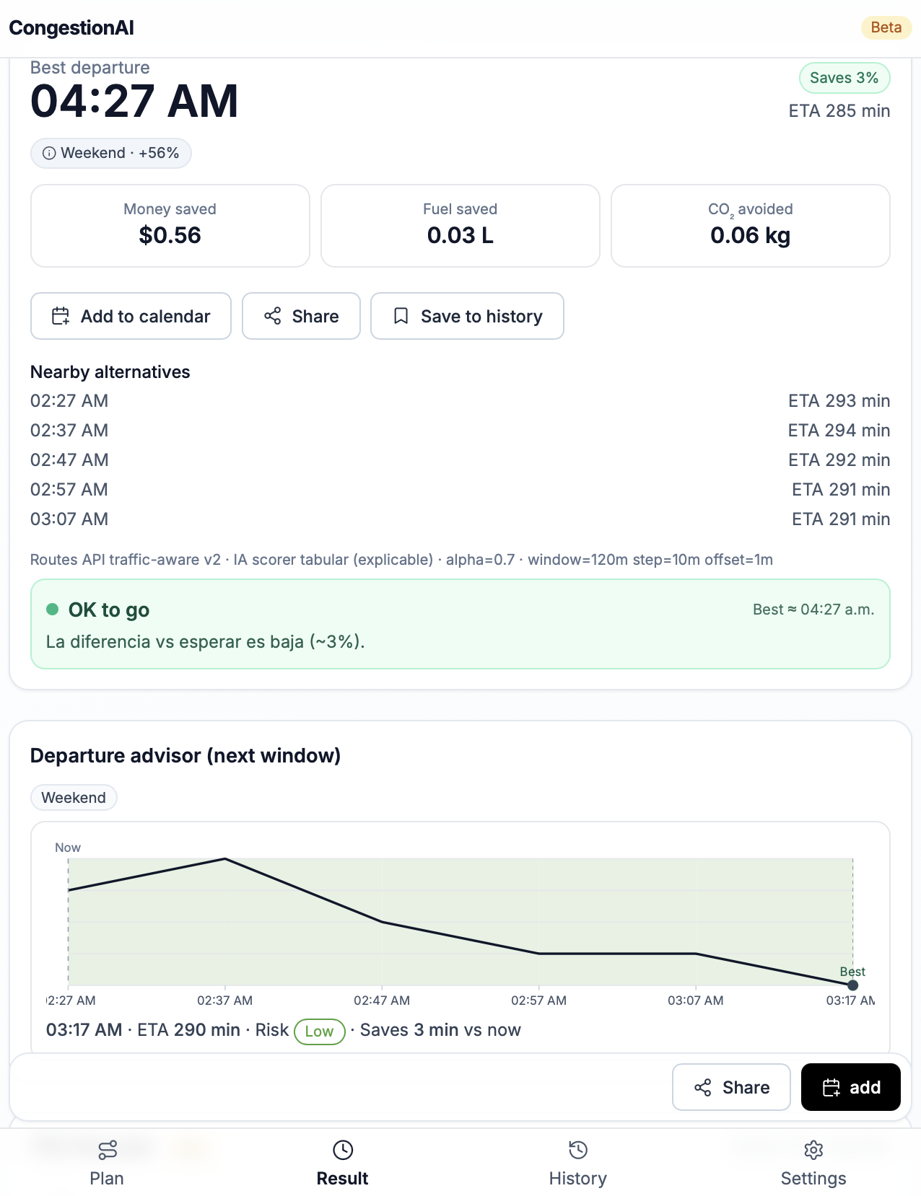Click the Beta badge in header
Image resolution: width=921 pixels, height=1196 pixels.
click(886, 27)
